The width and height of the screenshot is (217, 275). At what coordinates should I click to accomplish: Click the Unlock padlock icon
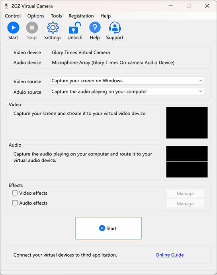(x=75, y=28)
